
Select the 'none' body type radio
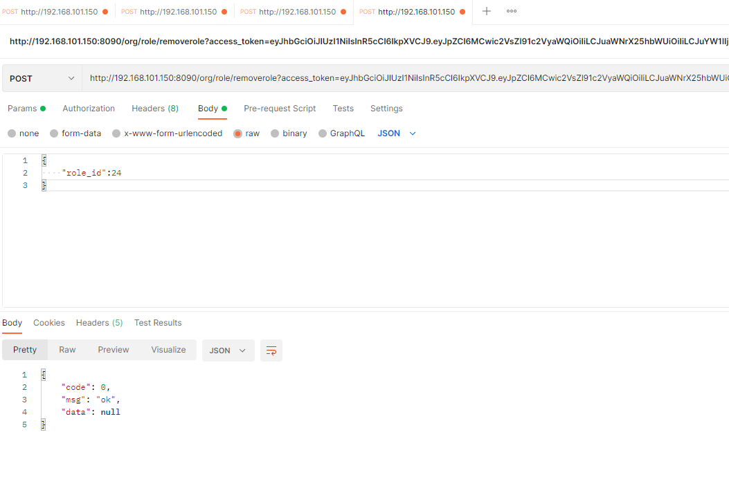[x=12, y=133]
